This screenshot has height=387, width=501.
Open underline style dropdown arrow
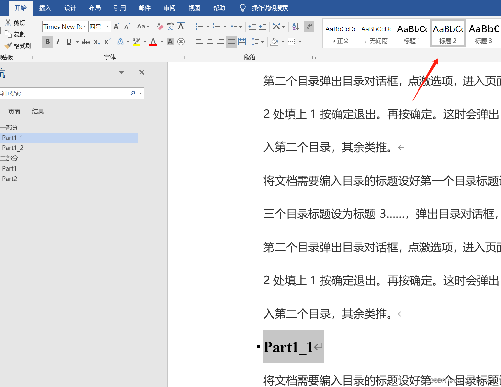click(x=77, y=42)
